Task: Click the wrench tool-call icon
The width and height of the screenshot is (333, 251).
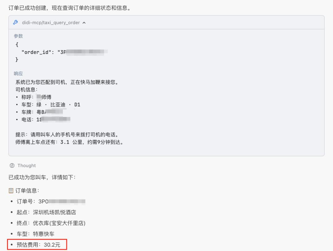Action: [15, 23]
